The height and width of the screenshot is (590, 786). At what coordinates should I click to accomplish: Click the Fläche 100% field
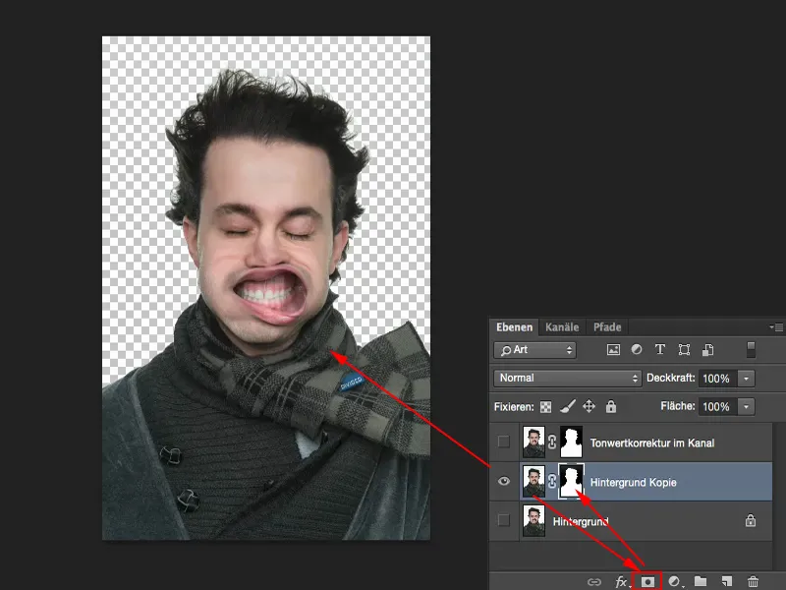(x=717, y=406)
